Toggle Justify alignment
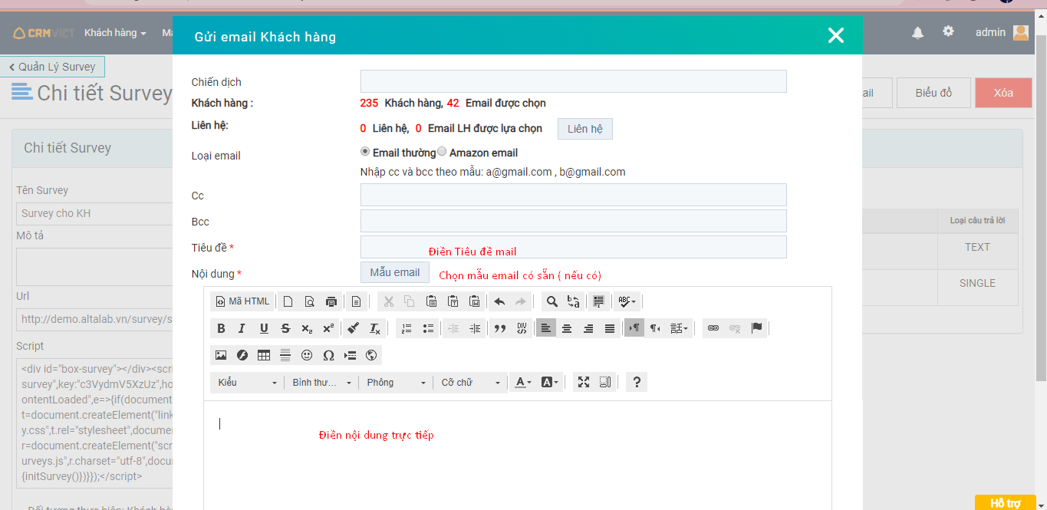 [x=610, y=328]
